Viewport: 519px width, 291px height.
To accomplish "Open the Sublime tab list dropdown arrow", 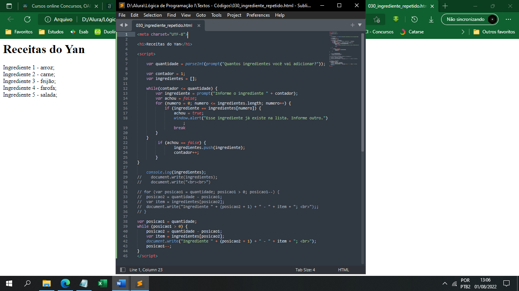I will [x=359, y=25].
